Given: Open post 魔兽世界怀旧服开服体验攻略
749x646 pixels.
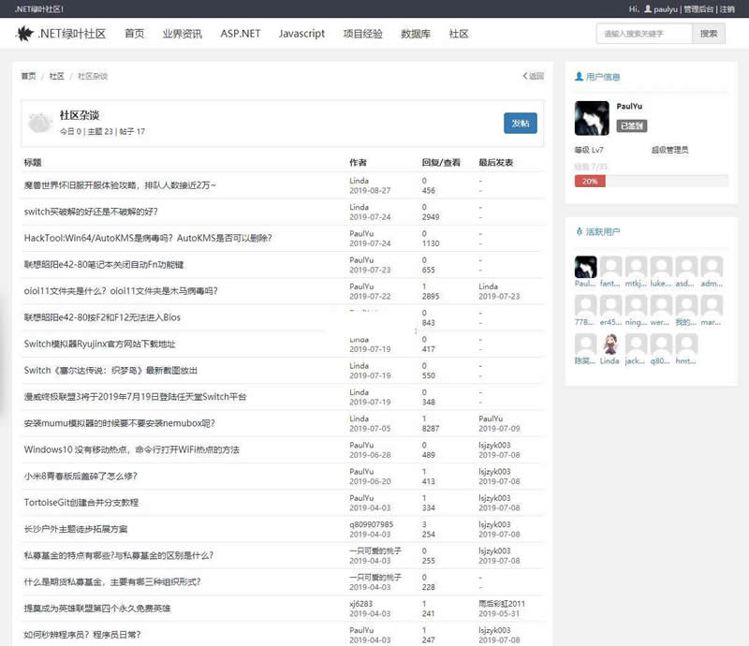Looking at the screenshot, I should [x=120, y=185].
